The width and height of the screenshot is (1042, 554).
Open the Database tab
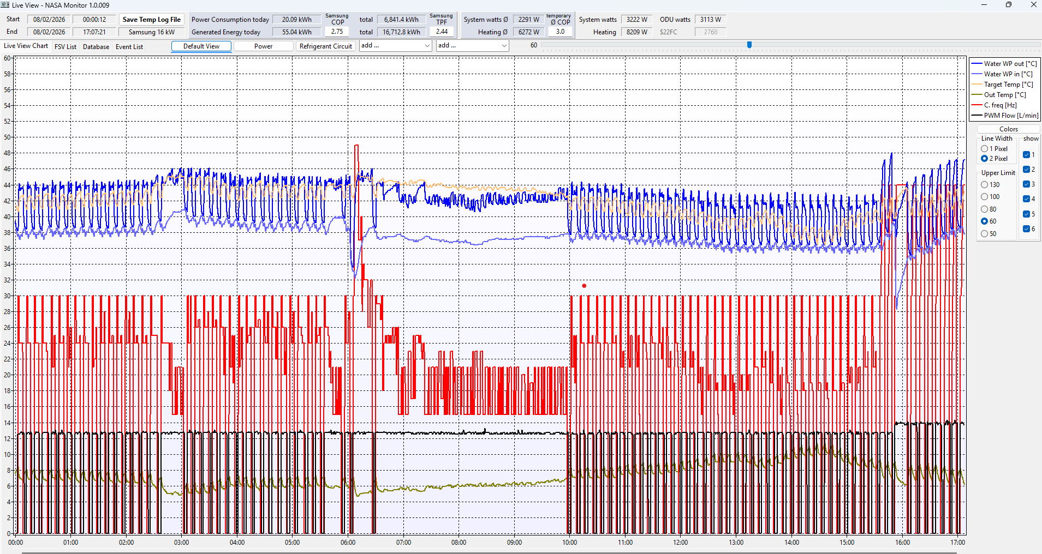tap(96, 47)
